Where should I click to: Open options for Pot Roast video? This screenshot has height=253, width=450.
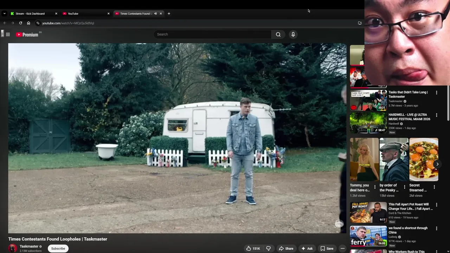point(437,205)
